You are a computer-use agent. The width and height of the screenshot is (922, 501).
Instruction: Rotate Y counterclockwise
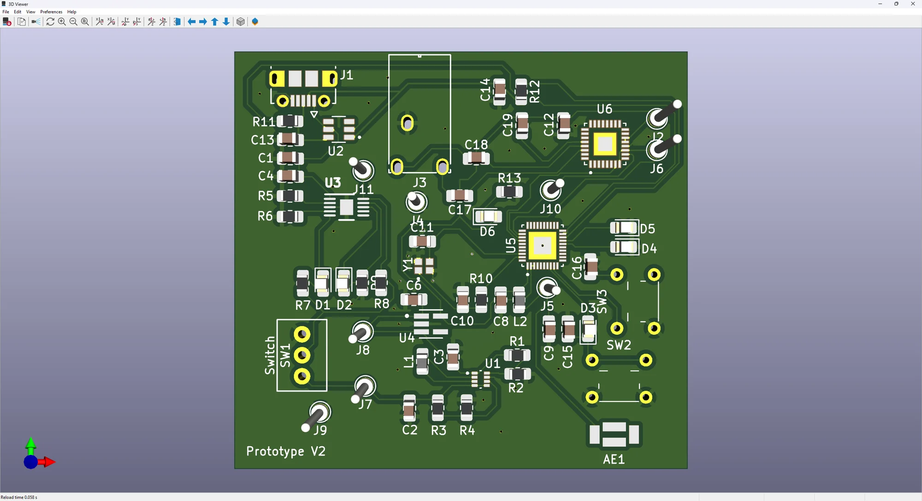coord(137,22)
